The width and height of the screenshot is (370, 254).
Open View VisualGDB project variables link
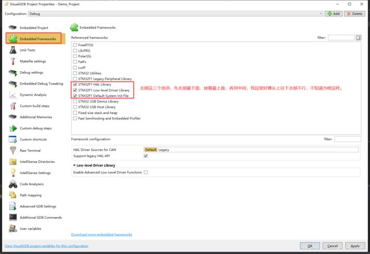pyautogui.click(x=47, y=245)
